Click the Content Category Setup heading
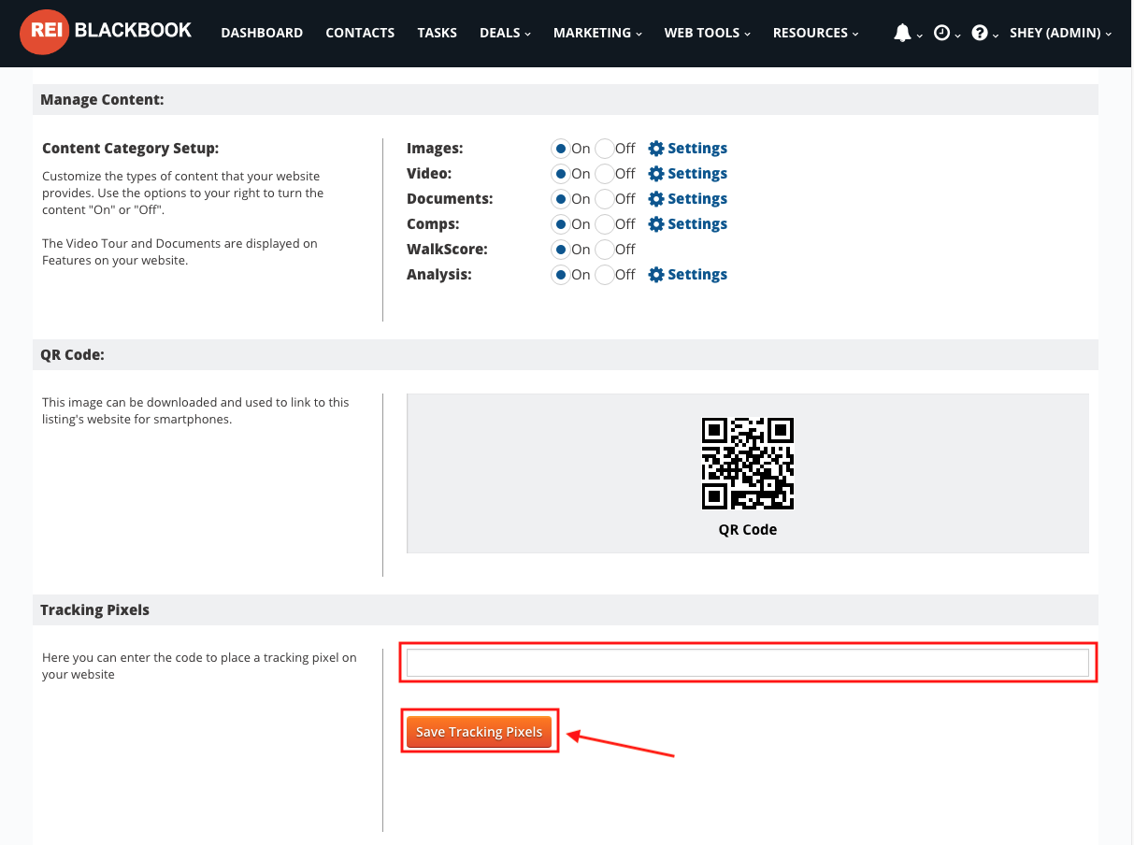This screenshot has width=1134, height=845. (131, 149)
